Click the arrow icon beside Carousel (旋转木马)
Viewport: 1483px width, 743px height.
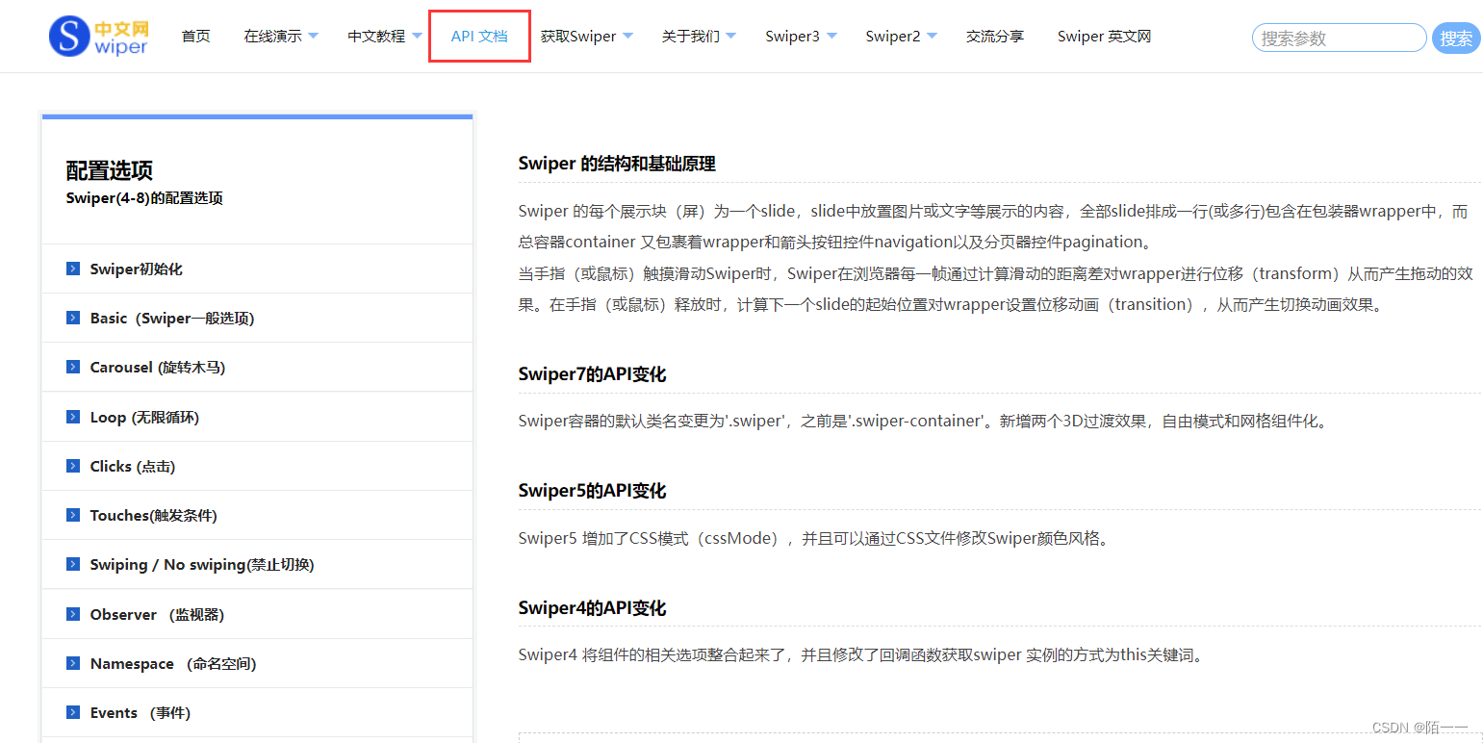click(73, 367)
